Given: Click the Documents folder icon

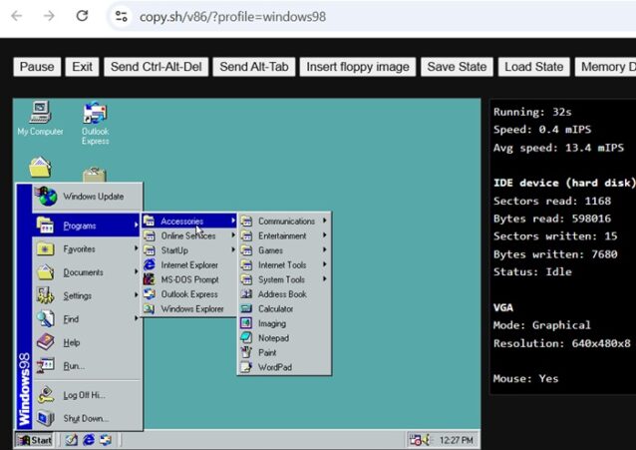Looking at the screenshot, I should tap(45, 271).
